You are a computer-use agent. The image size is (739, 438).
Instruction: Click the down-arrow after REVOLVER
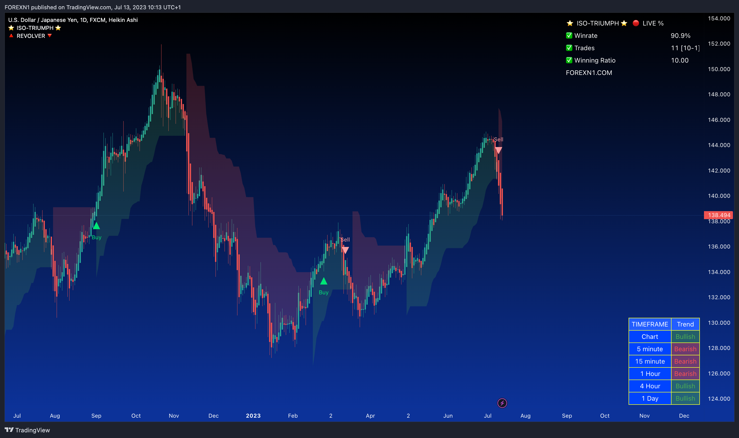pyautogui.click(x=50, y=36)
